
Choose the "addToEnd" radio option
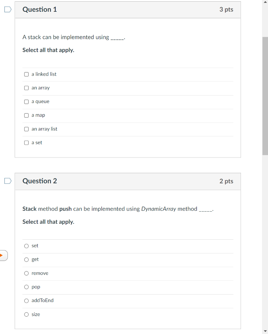(x=26, y=301)
